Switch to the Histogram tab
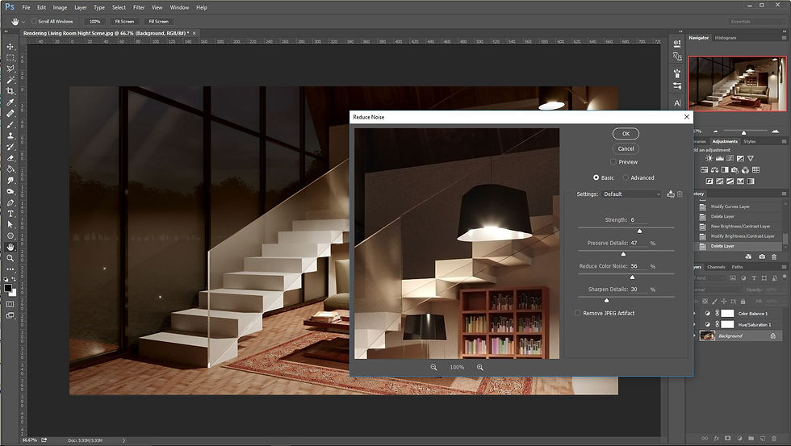The height and width of the screenshot is (446, 791). 726,38
